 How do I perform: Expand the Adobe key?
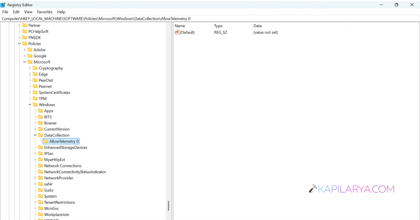tap(25, 50)
